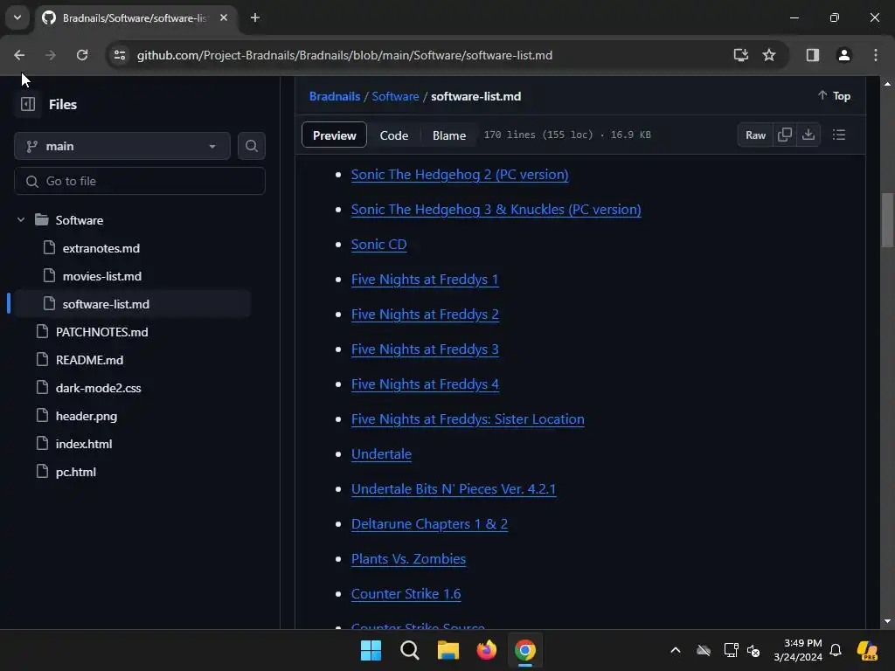Focus the Go to file field
895x671 pixels.
pyautogui.click(x=140, y=181)
